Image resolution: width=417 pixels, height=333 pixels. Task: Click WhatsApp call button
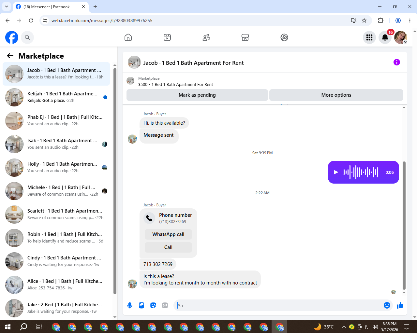click(x=168, y=234)
